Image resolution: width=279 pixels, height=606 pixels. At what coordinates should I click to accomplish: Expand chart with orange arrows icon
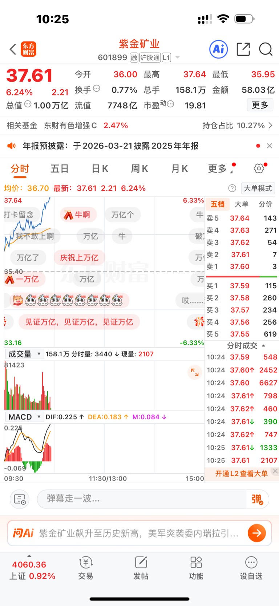click(x=195, y=372)
